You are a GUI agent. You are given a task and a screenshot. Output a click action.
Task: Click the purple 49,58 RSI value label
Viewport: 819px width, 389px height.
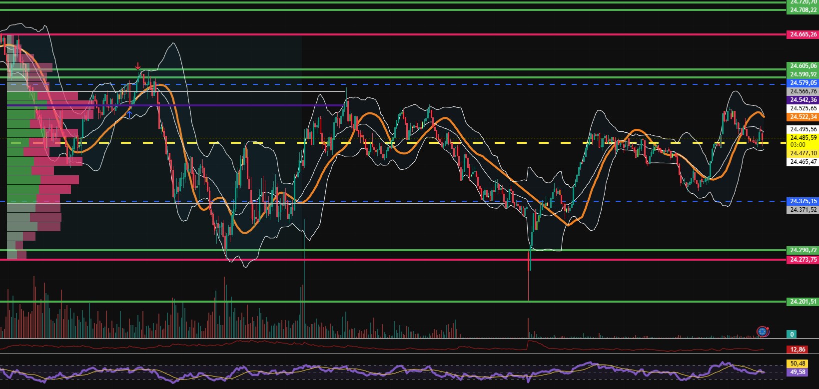click(798, 372)
